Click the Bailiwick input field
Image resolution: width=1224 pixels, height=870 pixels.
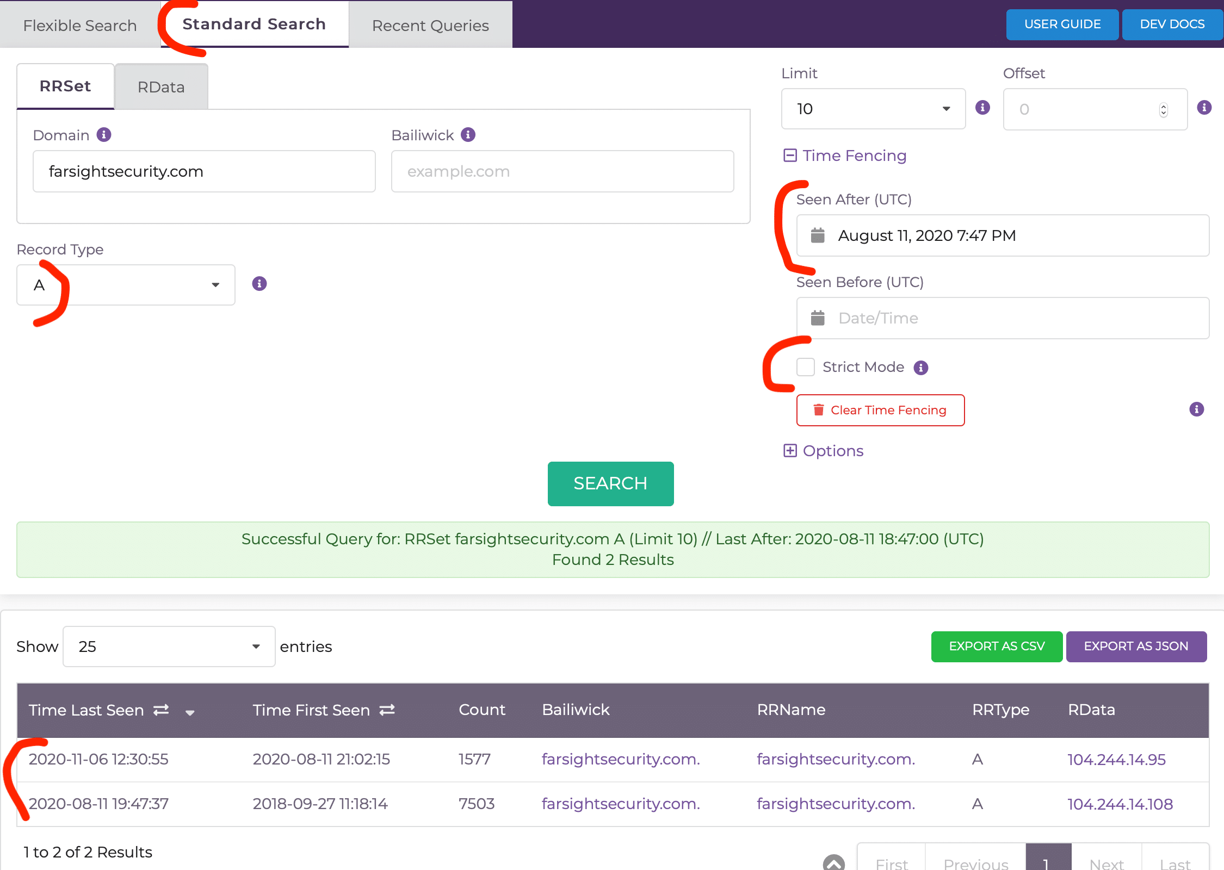pyautogui.click(x=562, y=171)
